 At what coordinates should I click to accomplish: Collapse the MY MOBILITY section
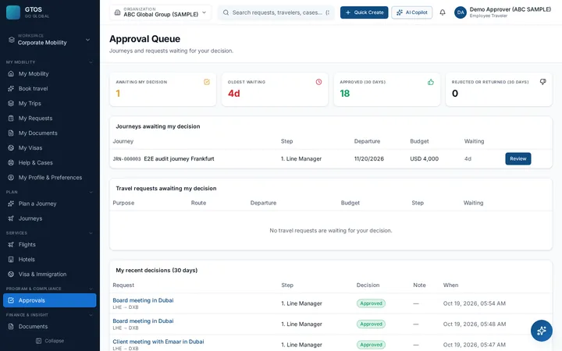[91, 62]
